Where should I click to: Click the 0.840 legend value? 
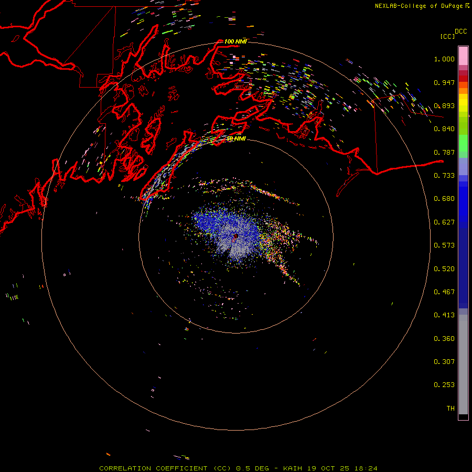(444, 129)
